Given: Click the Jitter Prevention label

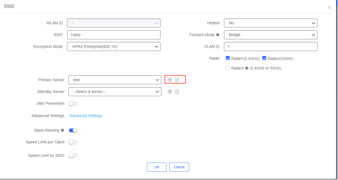Looking at the screenshot, I should point(50,104).
